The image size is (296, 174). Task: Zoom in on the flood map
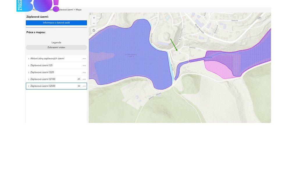[x=94, y=18]
